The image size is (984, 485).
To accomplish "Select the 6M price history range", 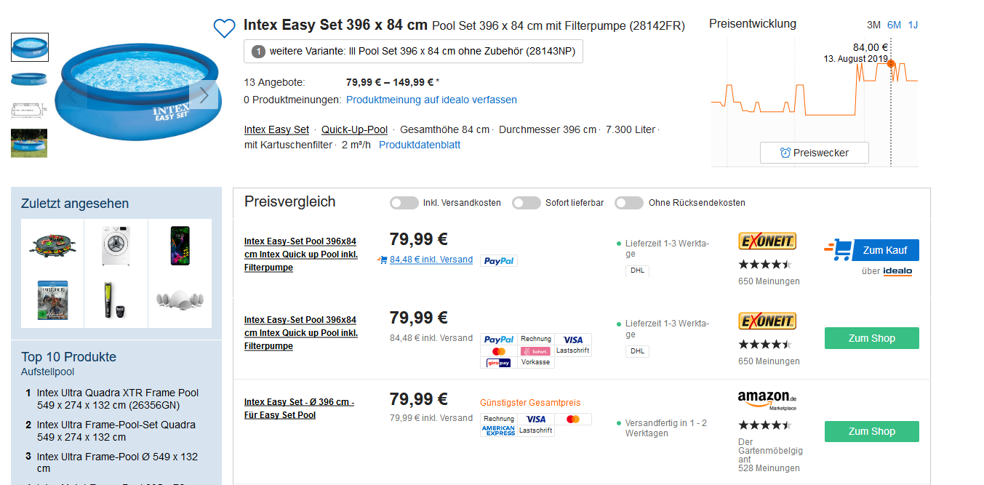I will click(894, 25).
